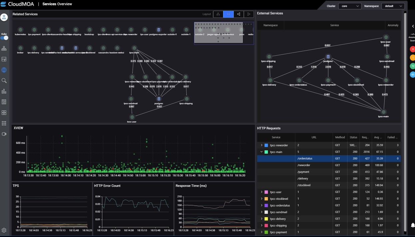This screenshot has height=237, width=415.
Task: Open the bar chart analytics sidebar icon
Action: (4, 91)
